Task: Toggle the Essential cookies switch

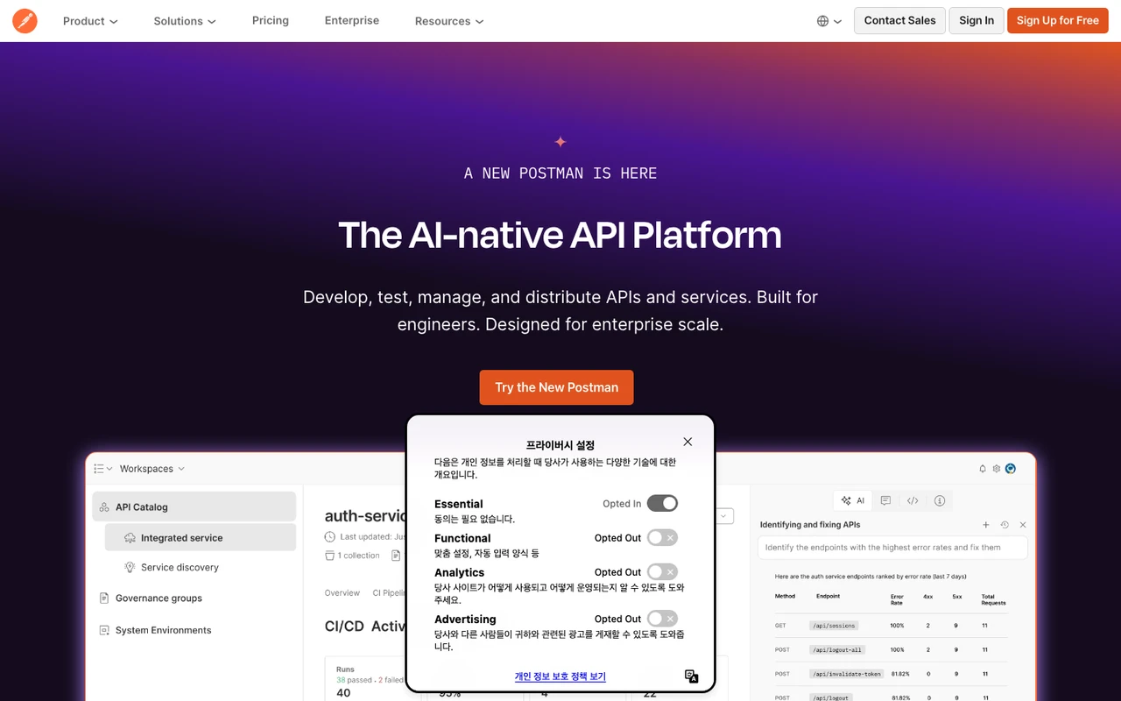Action: click(x=662, y=503)
